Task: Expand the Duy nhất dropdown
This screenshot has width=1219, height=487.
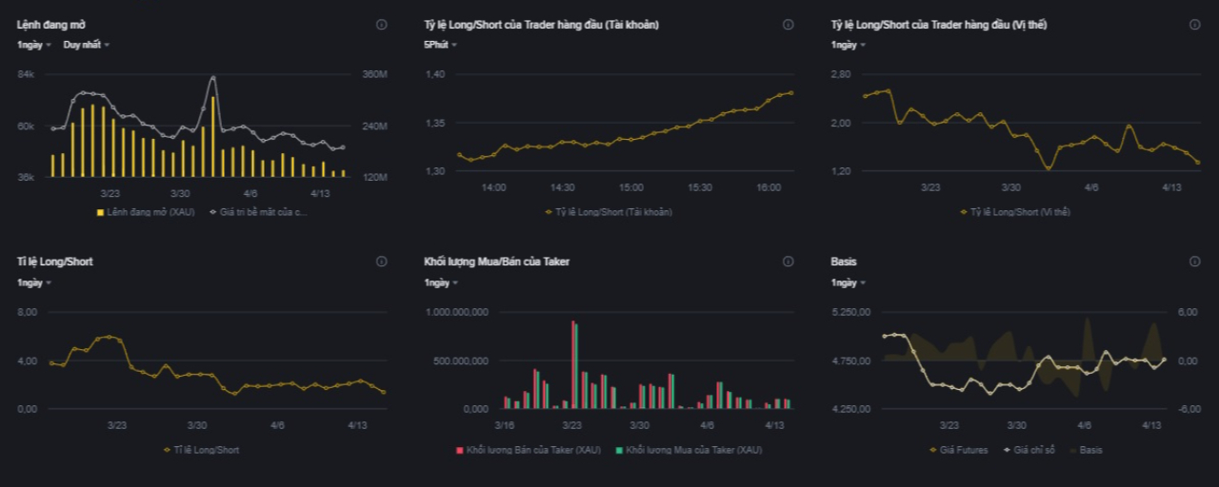Action: click(x=86, y=45)
